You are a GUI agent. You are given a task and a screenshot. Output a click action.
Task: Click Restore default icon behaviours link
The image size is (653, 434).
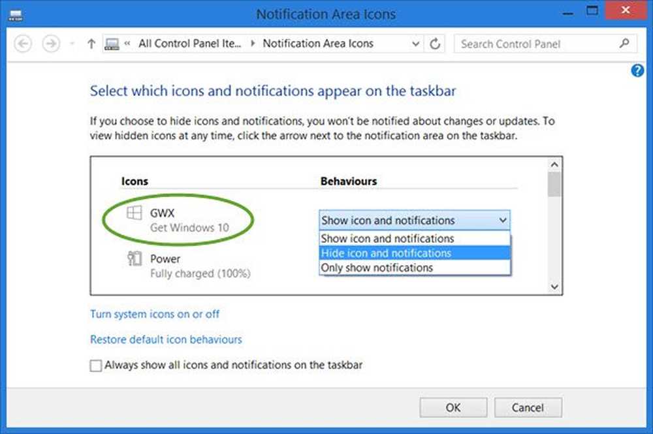[166, 339]
